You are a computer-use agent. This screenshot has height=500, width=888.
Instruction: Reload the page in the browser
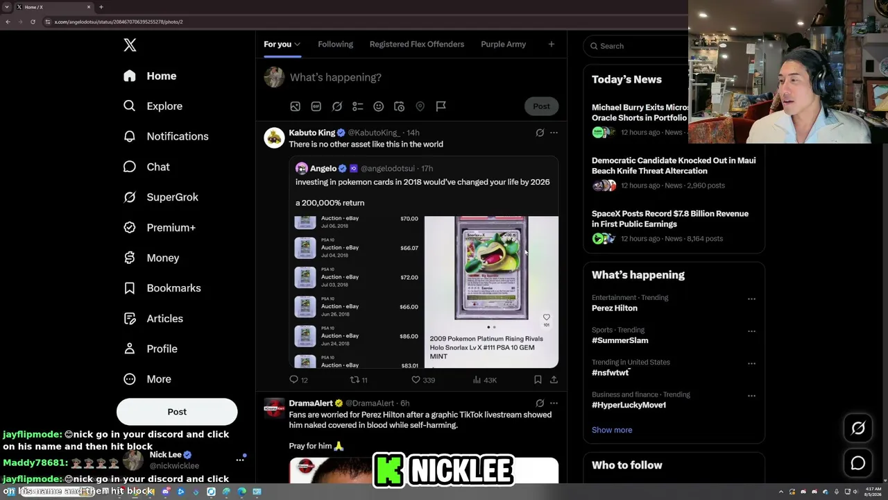[x=33, y=22]
